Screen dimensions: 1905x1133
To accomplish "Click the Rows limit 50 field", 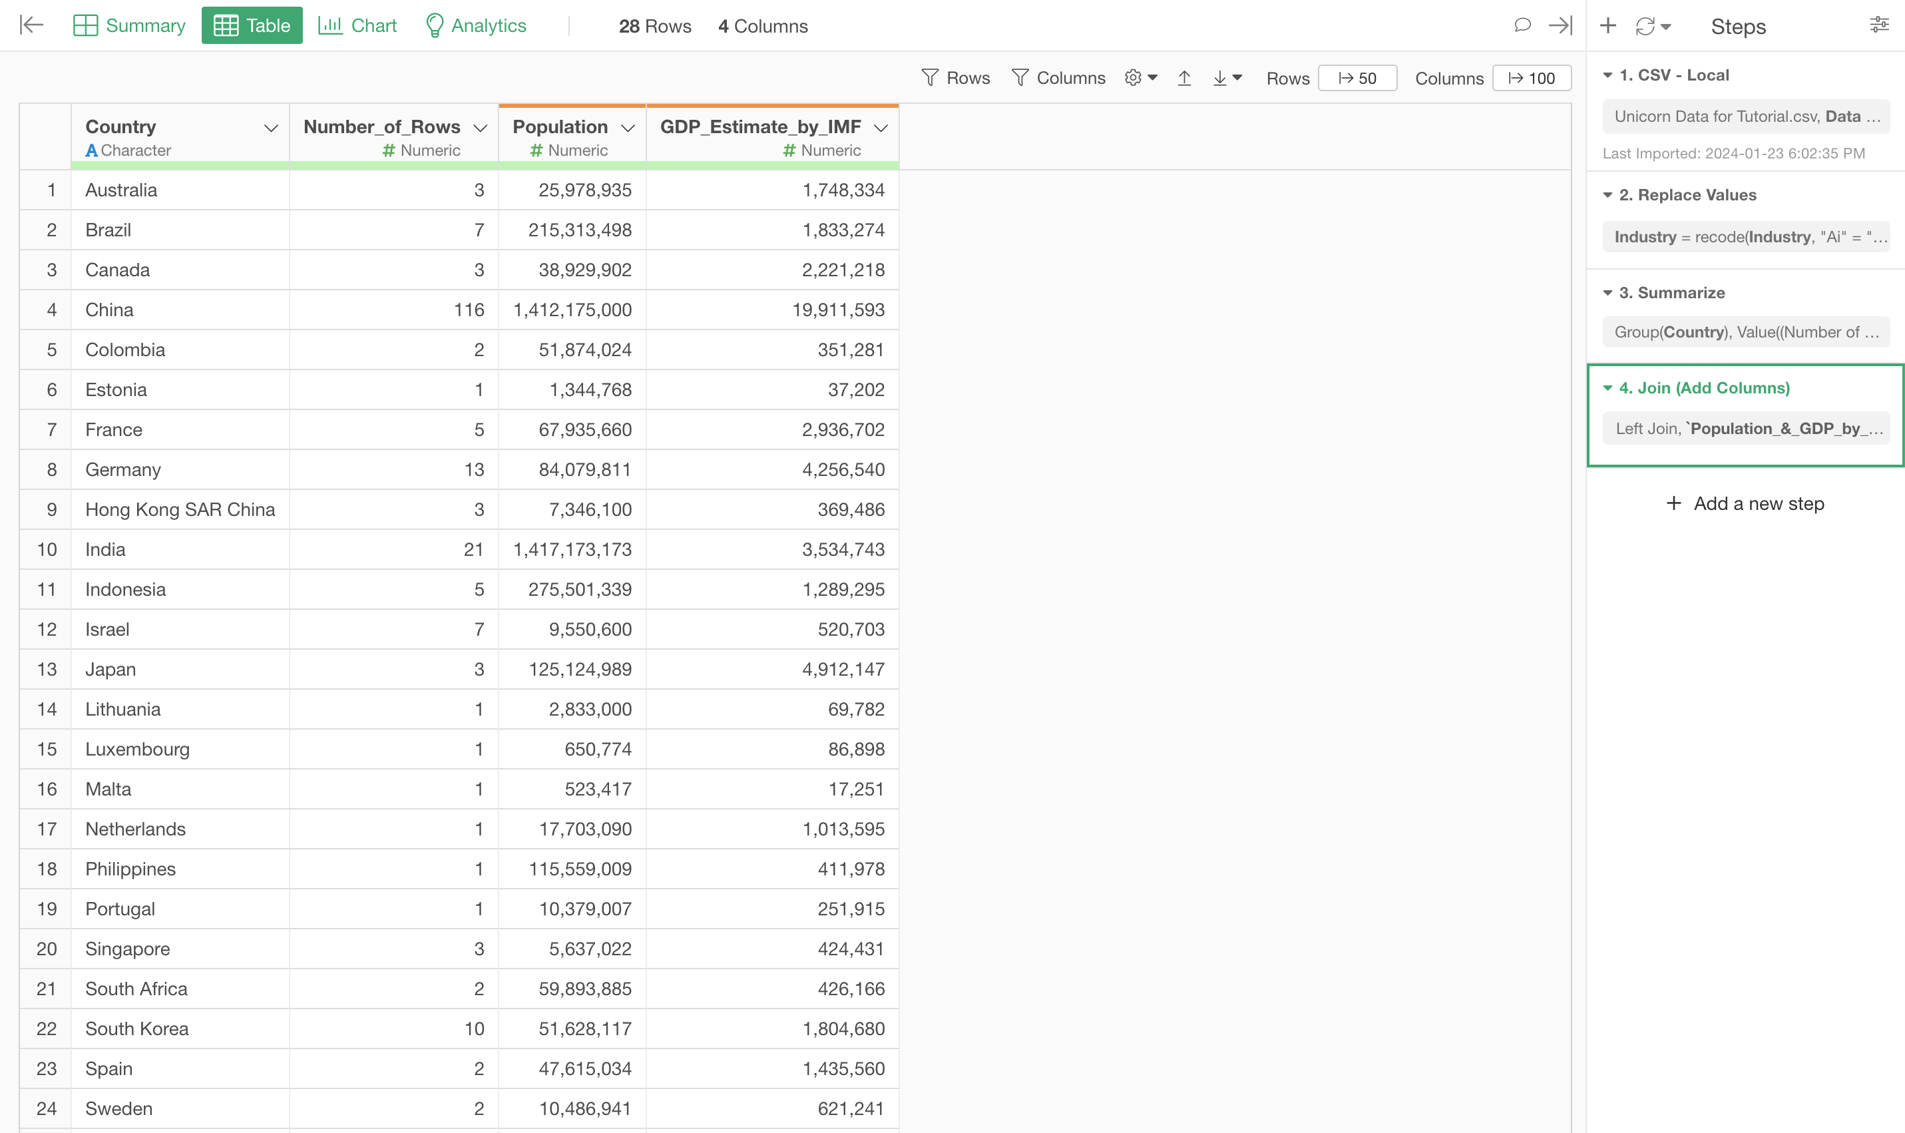I will tap(1357, 78).
